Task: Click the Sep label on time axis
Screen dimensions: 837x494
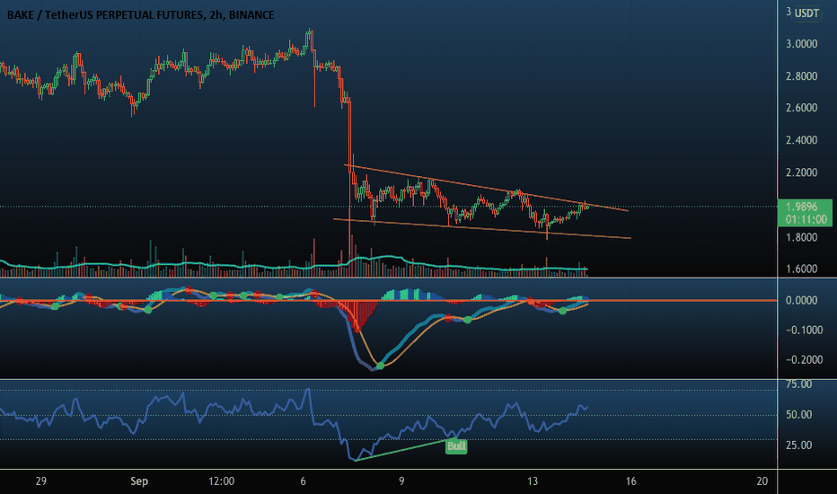Action: 139,481
